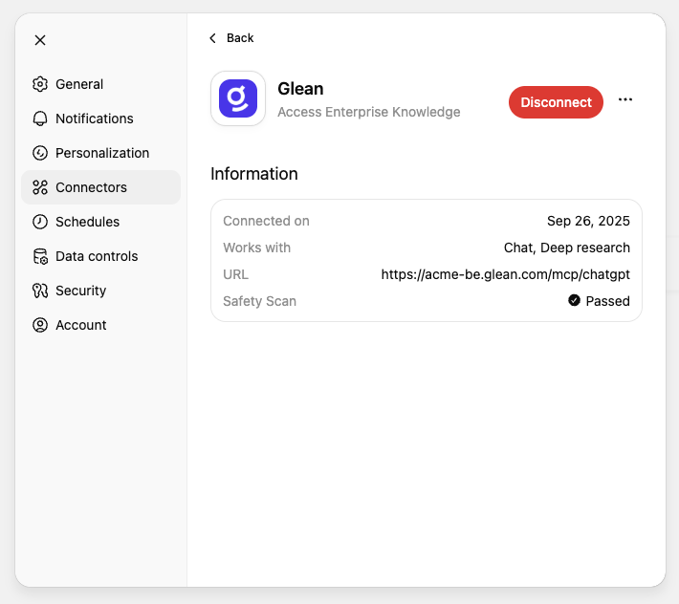Click the 'URL' field label
The width and height of the screenshot is (679, 604).
click(235, 274)
